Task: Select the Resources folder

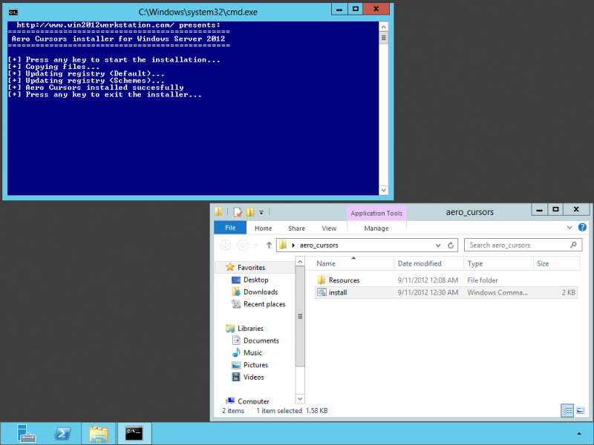Action: tap(344, 280)
